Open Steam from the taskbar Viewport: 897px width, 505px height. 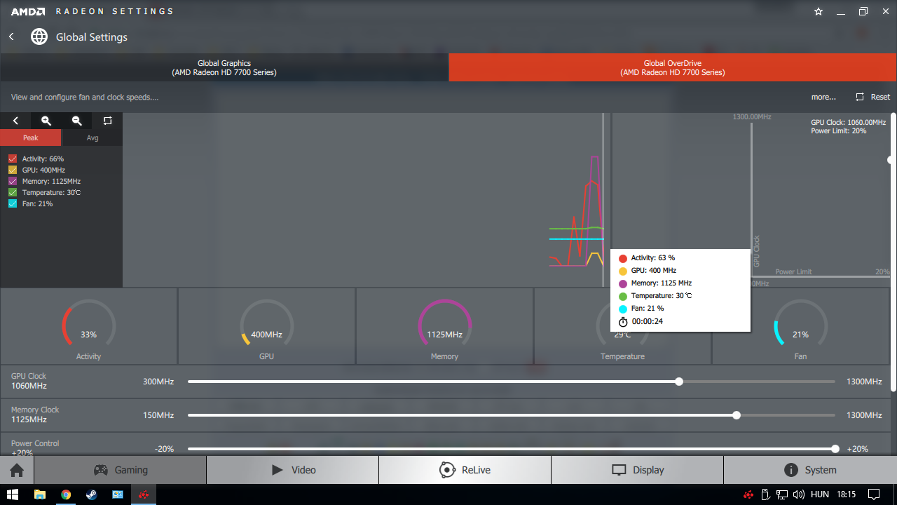click(x=91, y=494)
